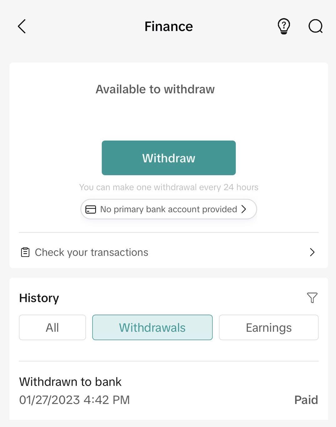Click the History section heading
The height and width of the screenshot is (427, 336).
point(39,298)
